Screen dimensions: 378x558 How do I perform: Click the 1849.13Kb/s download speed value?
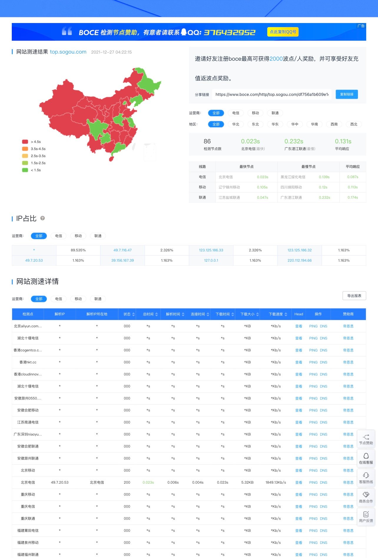[x=276, y=482]
